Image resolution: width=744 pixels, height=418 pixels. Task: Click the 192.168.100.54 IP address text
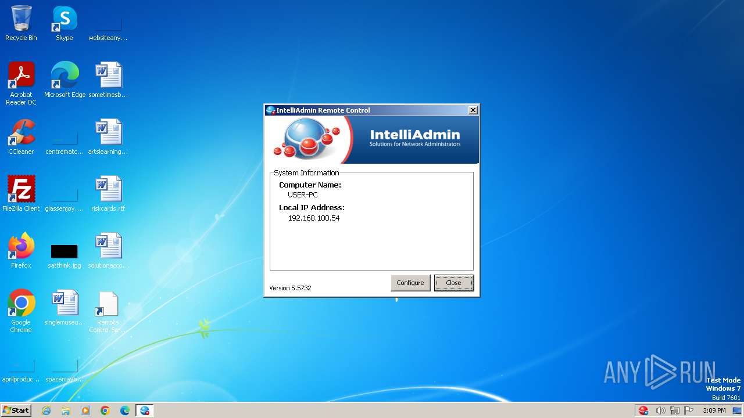tap(314, 218)
